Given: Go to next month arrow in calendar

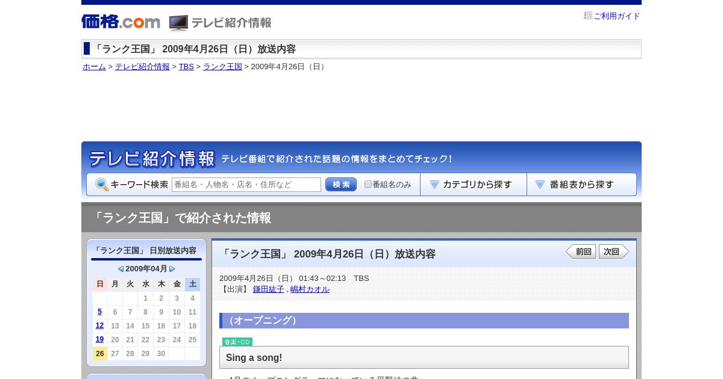Looking at the screenshot, I should (x=172, y=269).
